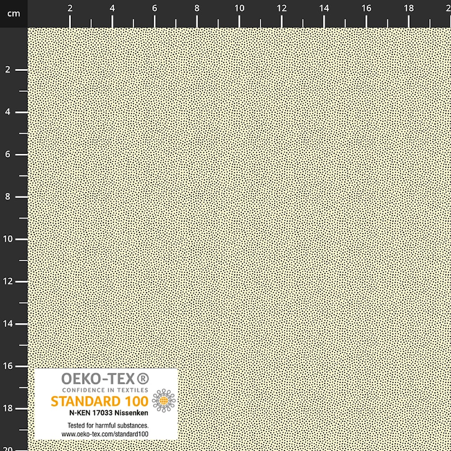Click the 18 mark on top ruler
This screenshot has height=451, width=451.
[x=409, y=8]
